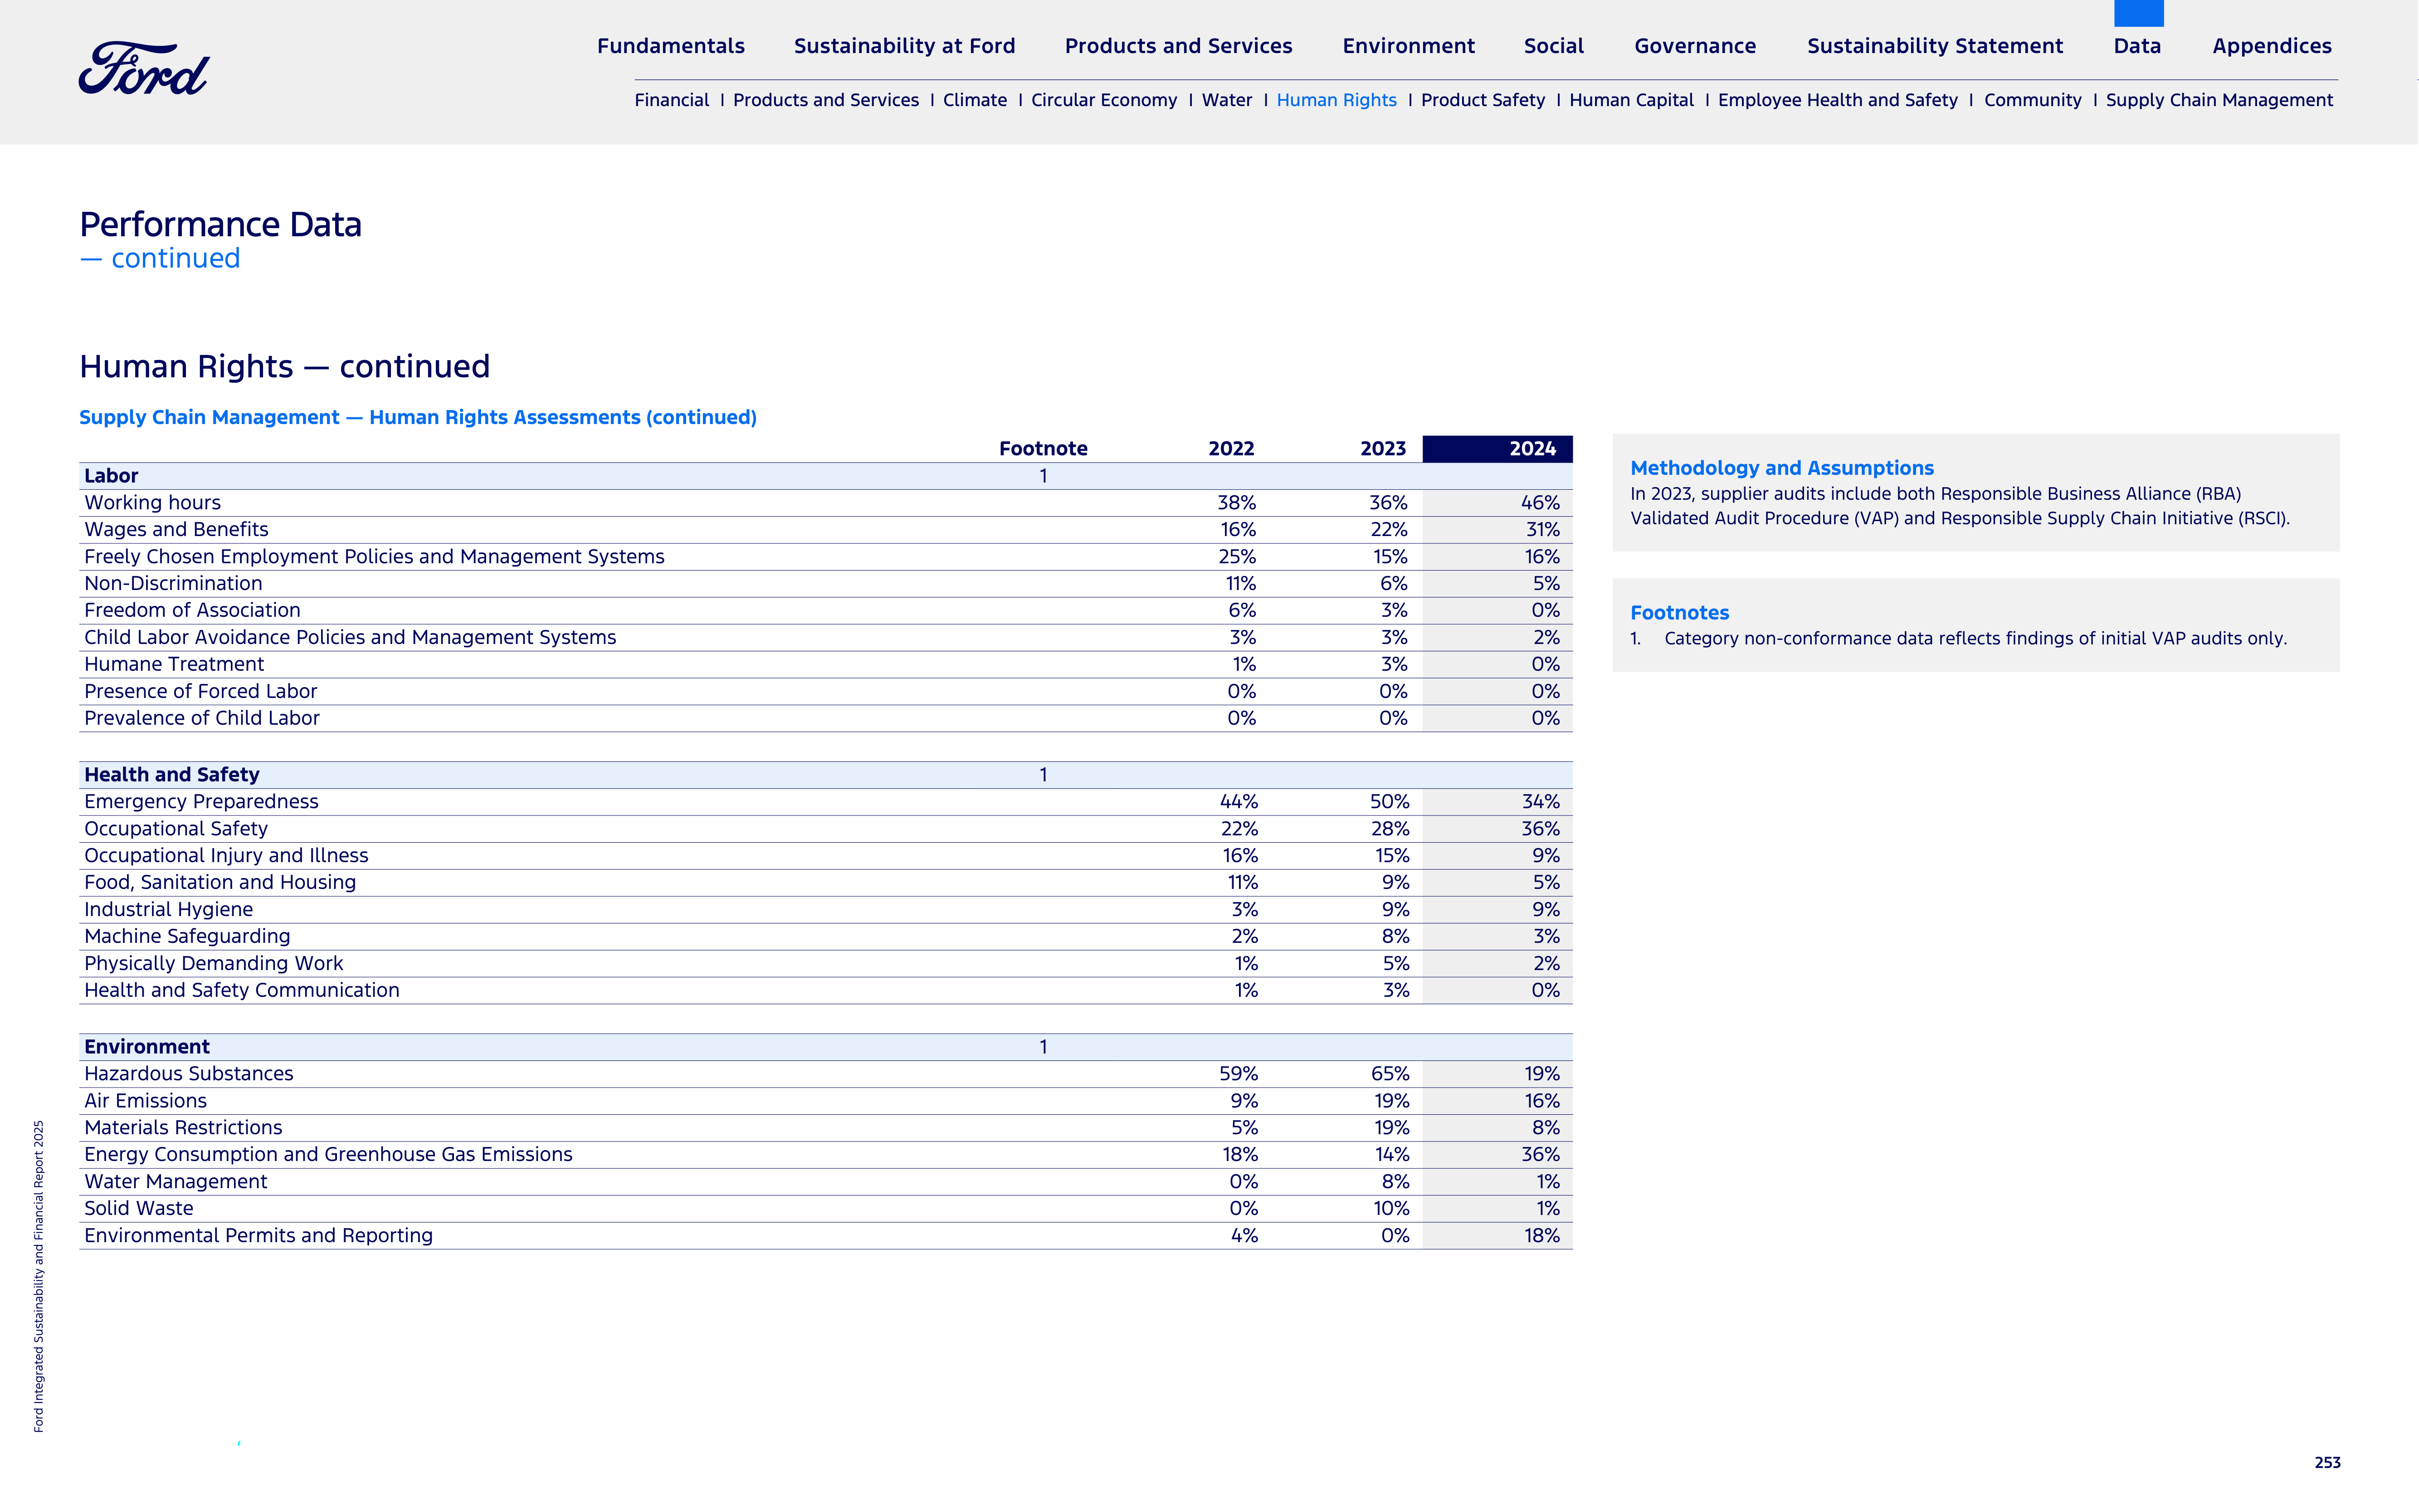2419x1512 pixels.
Task: Click the Air Emissions row label
Action: point(145,1101)
